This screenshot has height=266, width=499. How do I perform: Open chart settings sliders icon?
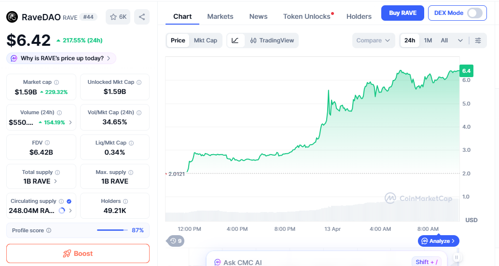[x=478, y=40]
